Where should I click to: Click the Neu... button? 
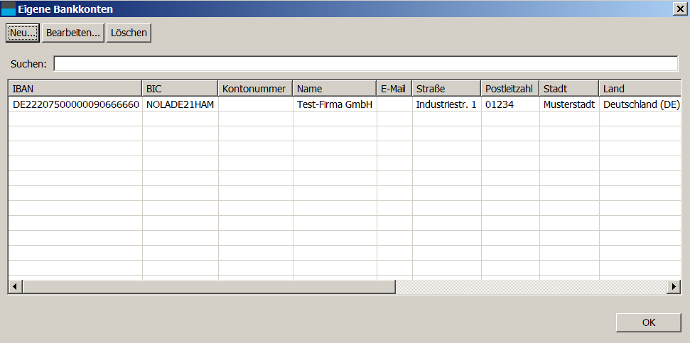click(23, 33)
